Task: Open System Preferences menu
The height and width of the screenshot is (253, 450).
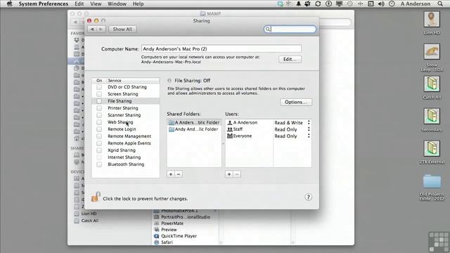Action: pos(44,4)
